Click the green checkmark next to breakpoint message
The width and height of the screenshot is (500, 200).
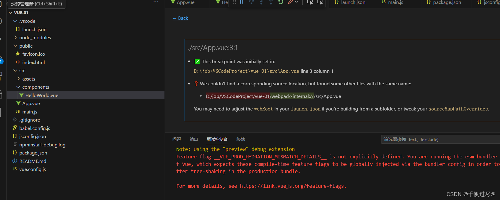197,62
